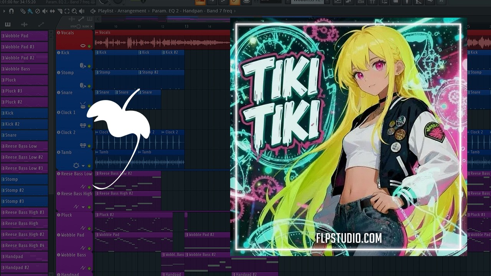This screenshot has width=491, height=276.
Task: Click the kick pedal icon on Kick track
Action: point(82,66)
